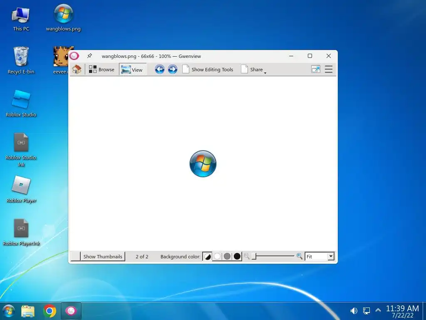This screenshot has width=426, height=320.
Task: Click the zoom slider handle
Action: [x=254, y=256]
